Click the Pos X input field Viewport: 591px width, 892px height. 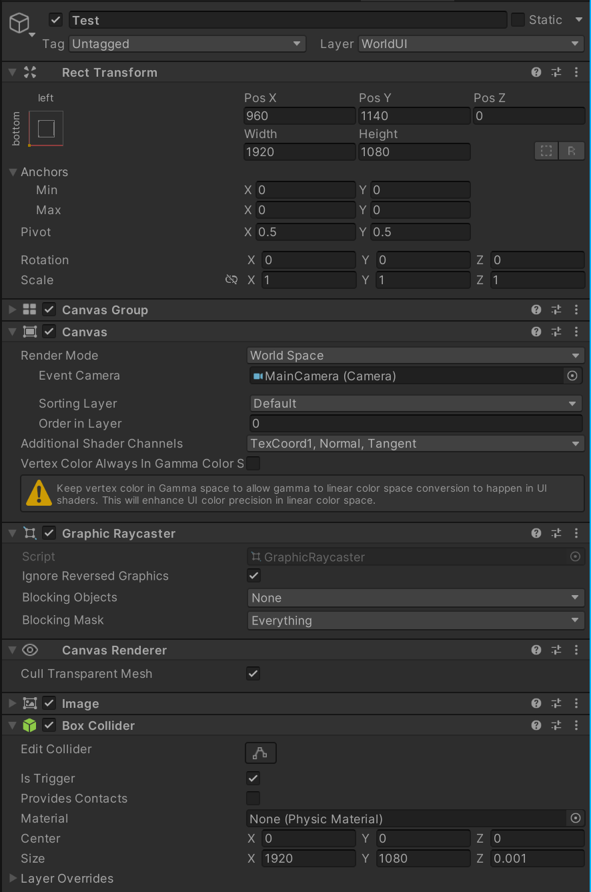[300, 115]
